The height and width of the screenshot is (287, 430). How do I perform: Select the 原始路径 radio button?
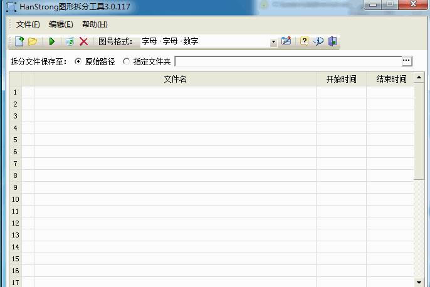click(x=78, y=61)
